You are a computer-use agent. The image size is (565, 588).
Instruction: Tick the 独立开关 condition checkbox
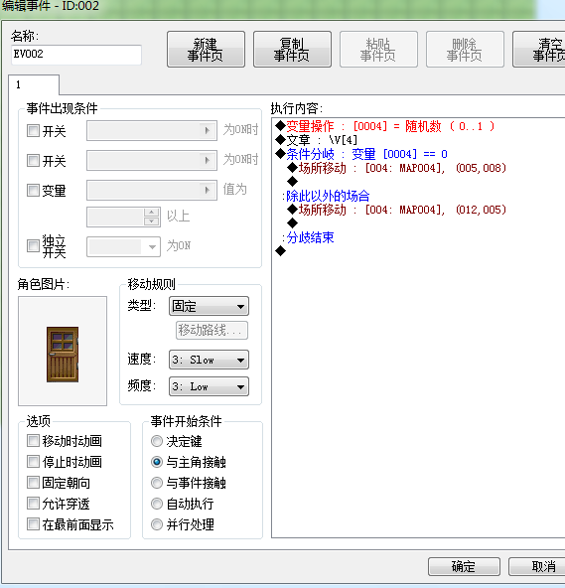click(33, 246)
